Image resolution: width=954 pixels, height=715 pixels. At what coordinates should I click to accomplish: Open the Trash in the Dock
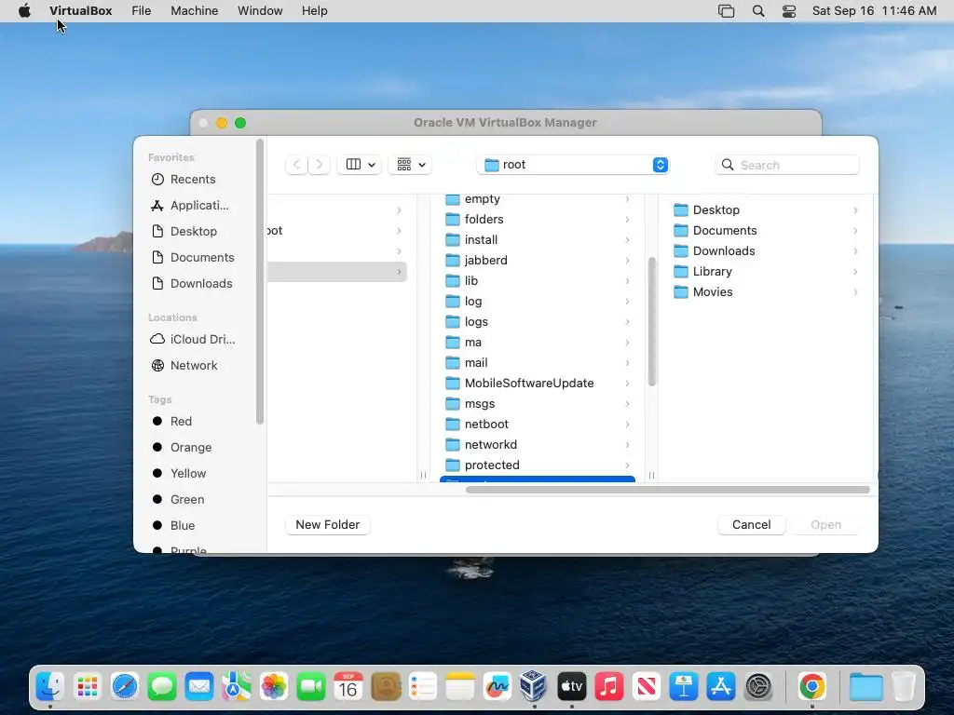pyautogui.click(x=904, y=686)
